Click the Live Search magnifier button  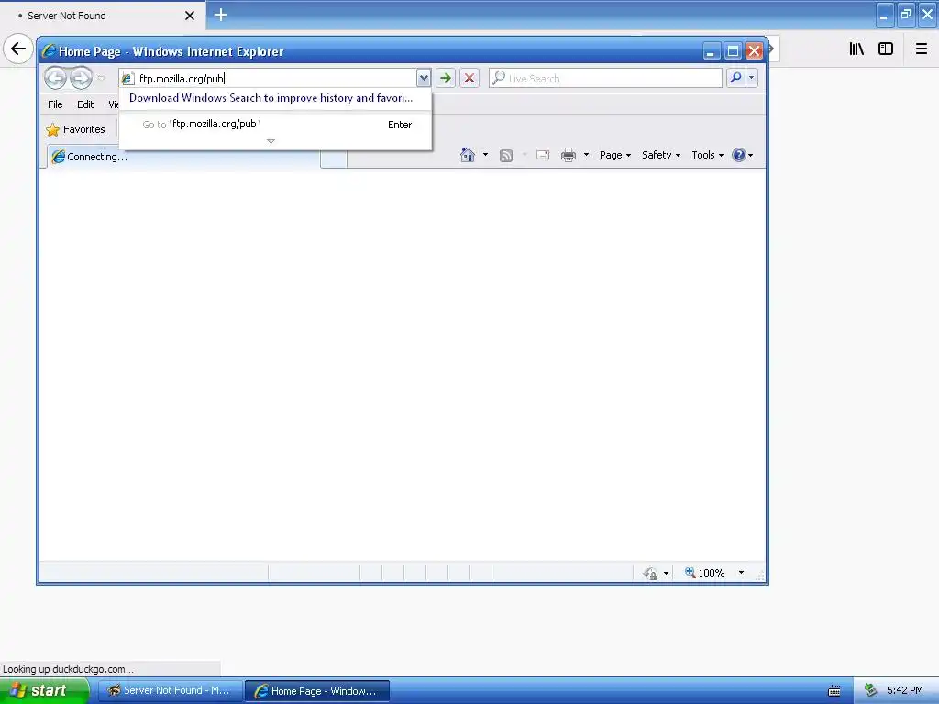pos(735,78)
